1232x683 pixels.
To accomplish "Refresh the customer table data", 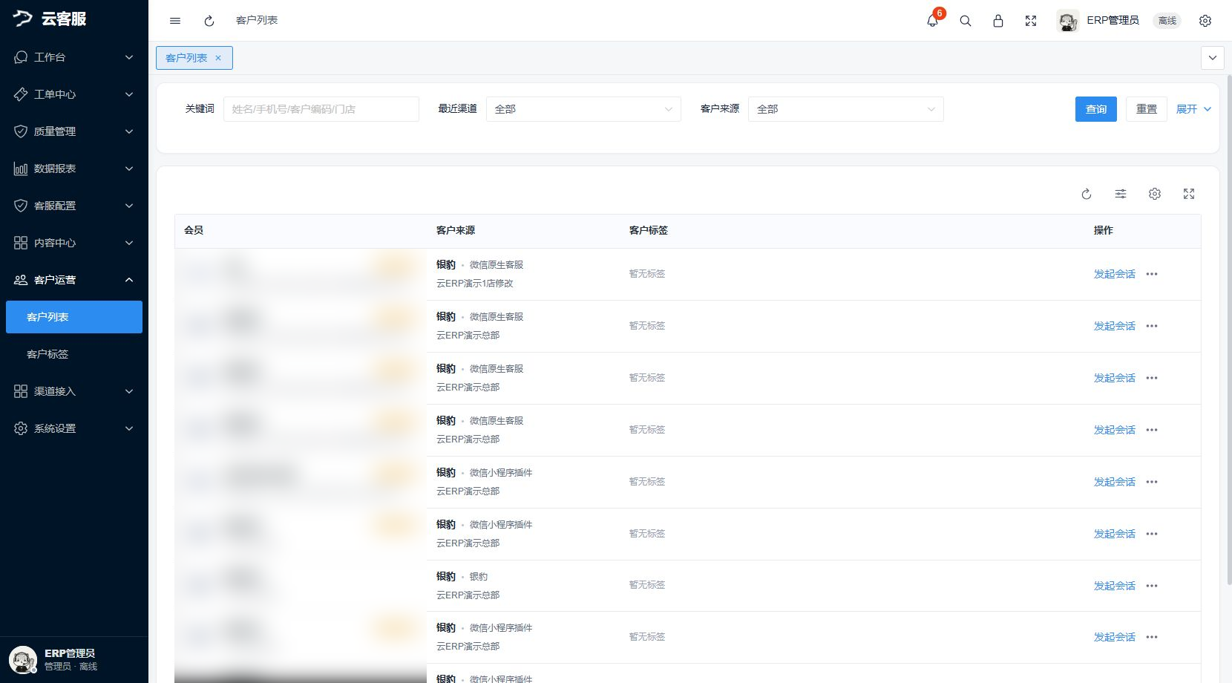I will pos(1087,194).
